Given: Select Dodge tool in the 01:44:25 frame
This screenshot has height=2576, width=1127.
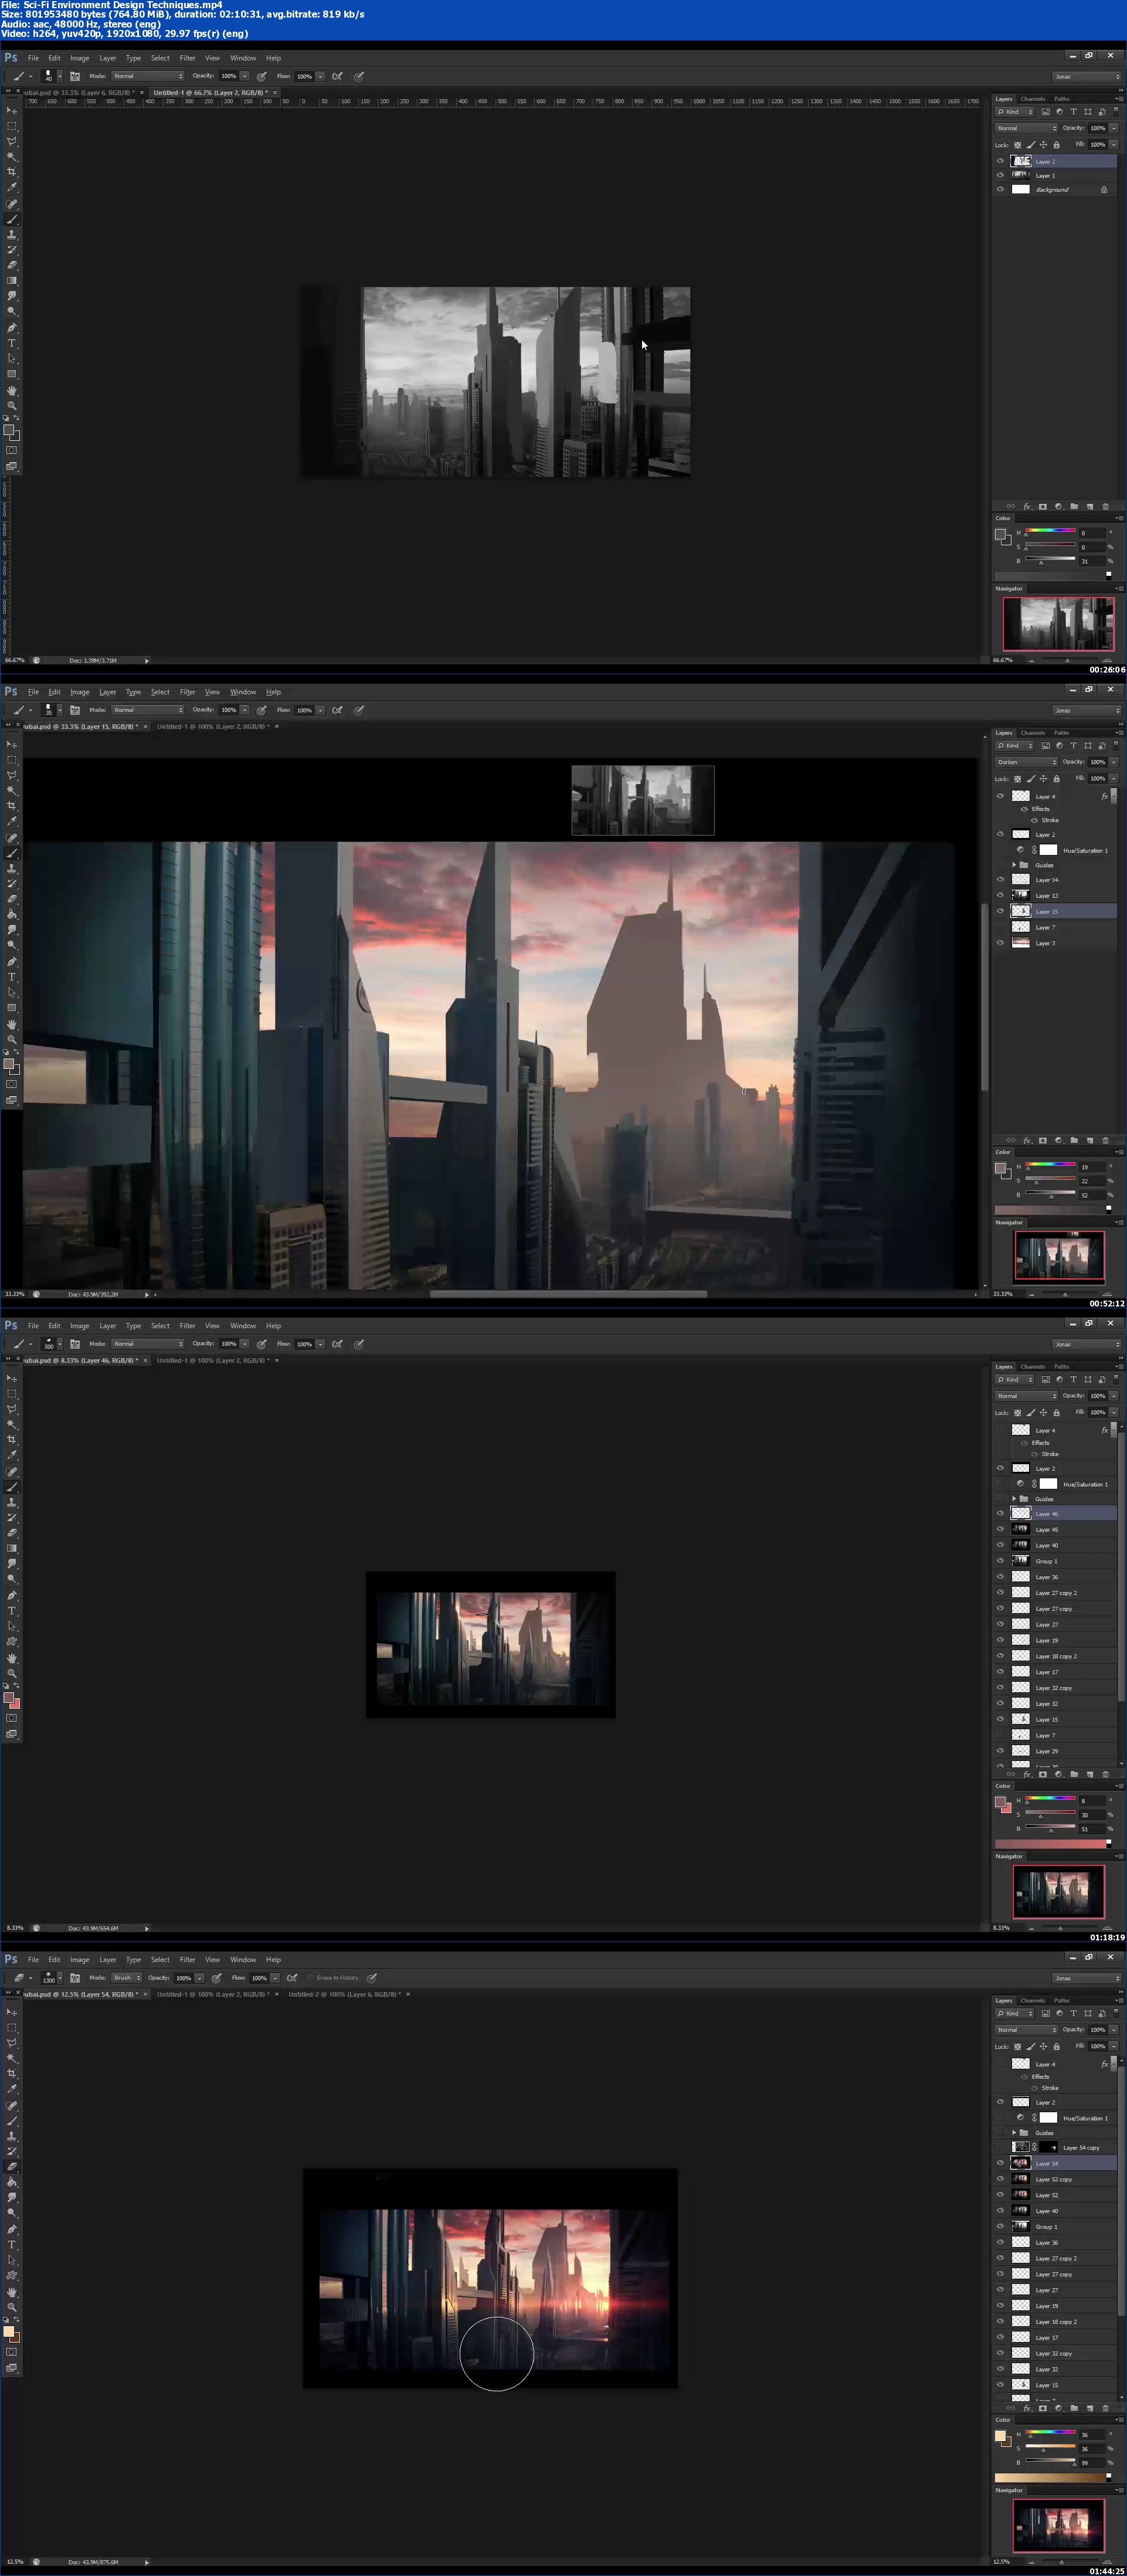Looking at the screenshot, I should coord(12,2213).
